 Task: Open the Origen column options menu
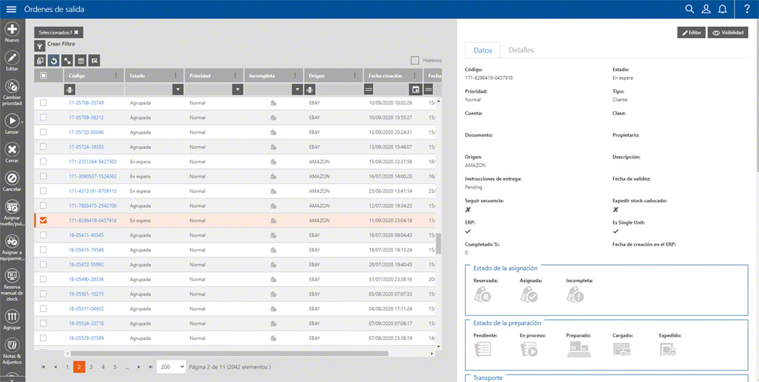[355, 75]
